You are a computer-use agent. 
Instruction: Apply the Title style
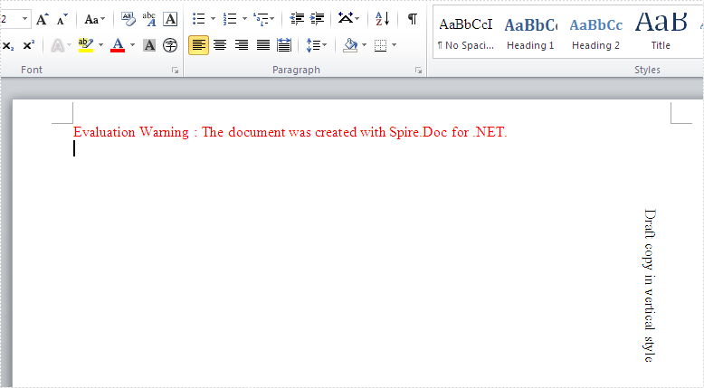661,33
